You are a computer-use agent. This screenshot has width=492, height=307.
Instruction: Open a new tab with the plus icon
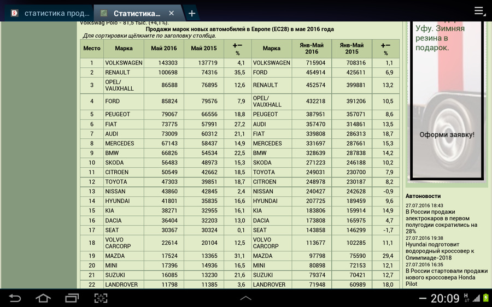coord(192,14)
